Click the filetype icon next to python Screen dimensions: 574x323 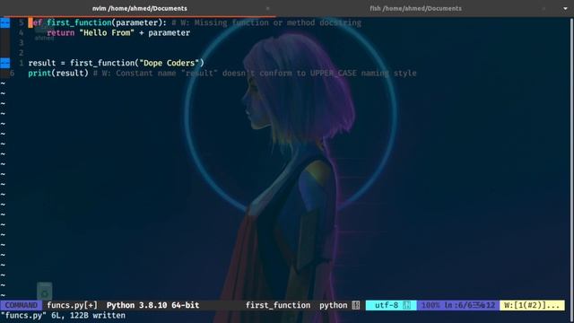356,305
